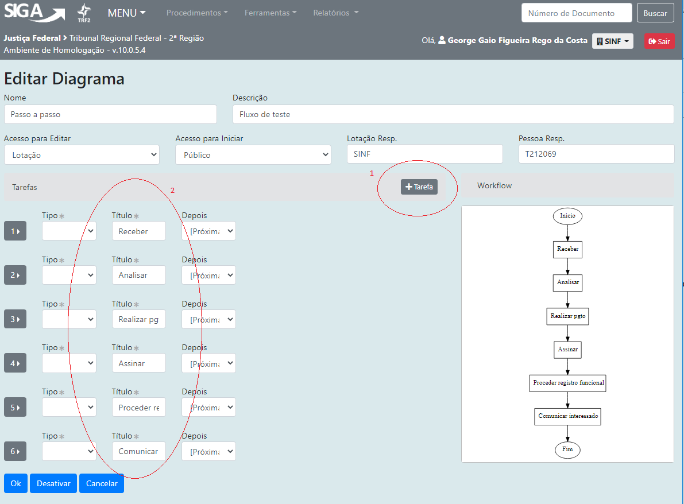Open the Relatórios menu
The height and width of the screenshot is (504, 684).
336,13
